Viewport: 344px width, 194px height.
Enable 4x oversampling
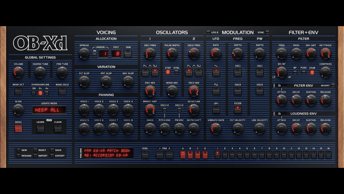tap(47, 93)
